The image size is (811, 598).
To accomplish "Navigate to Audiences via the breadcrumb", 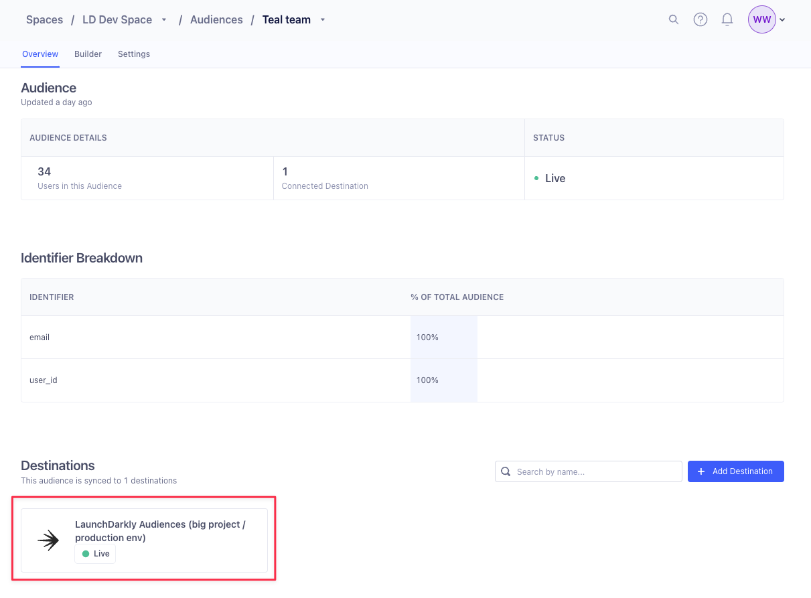I will click(216, 19).
